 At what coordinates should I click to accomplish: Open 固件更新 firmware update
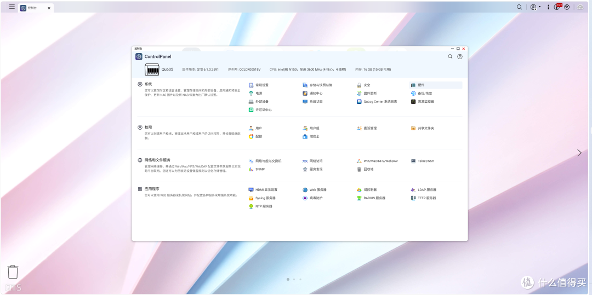click(367, 93)
